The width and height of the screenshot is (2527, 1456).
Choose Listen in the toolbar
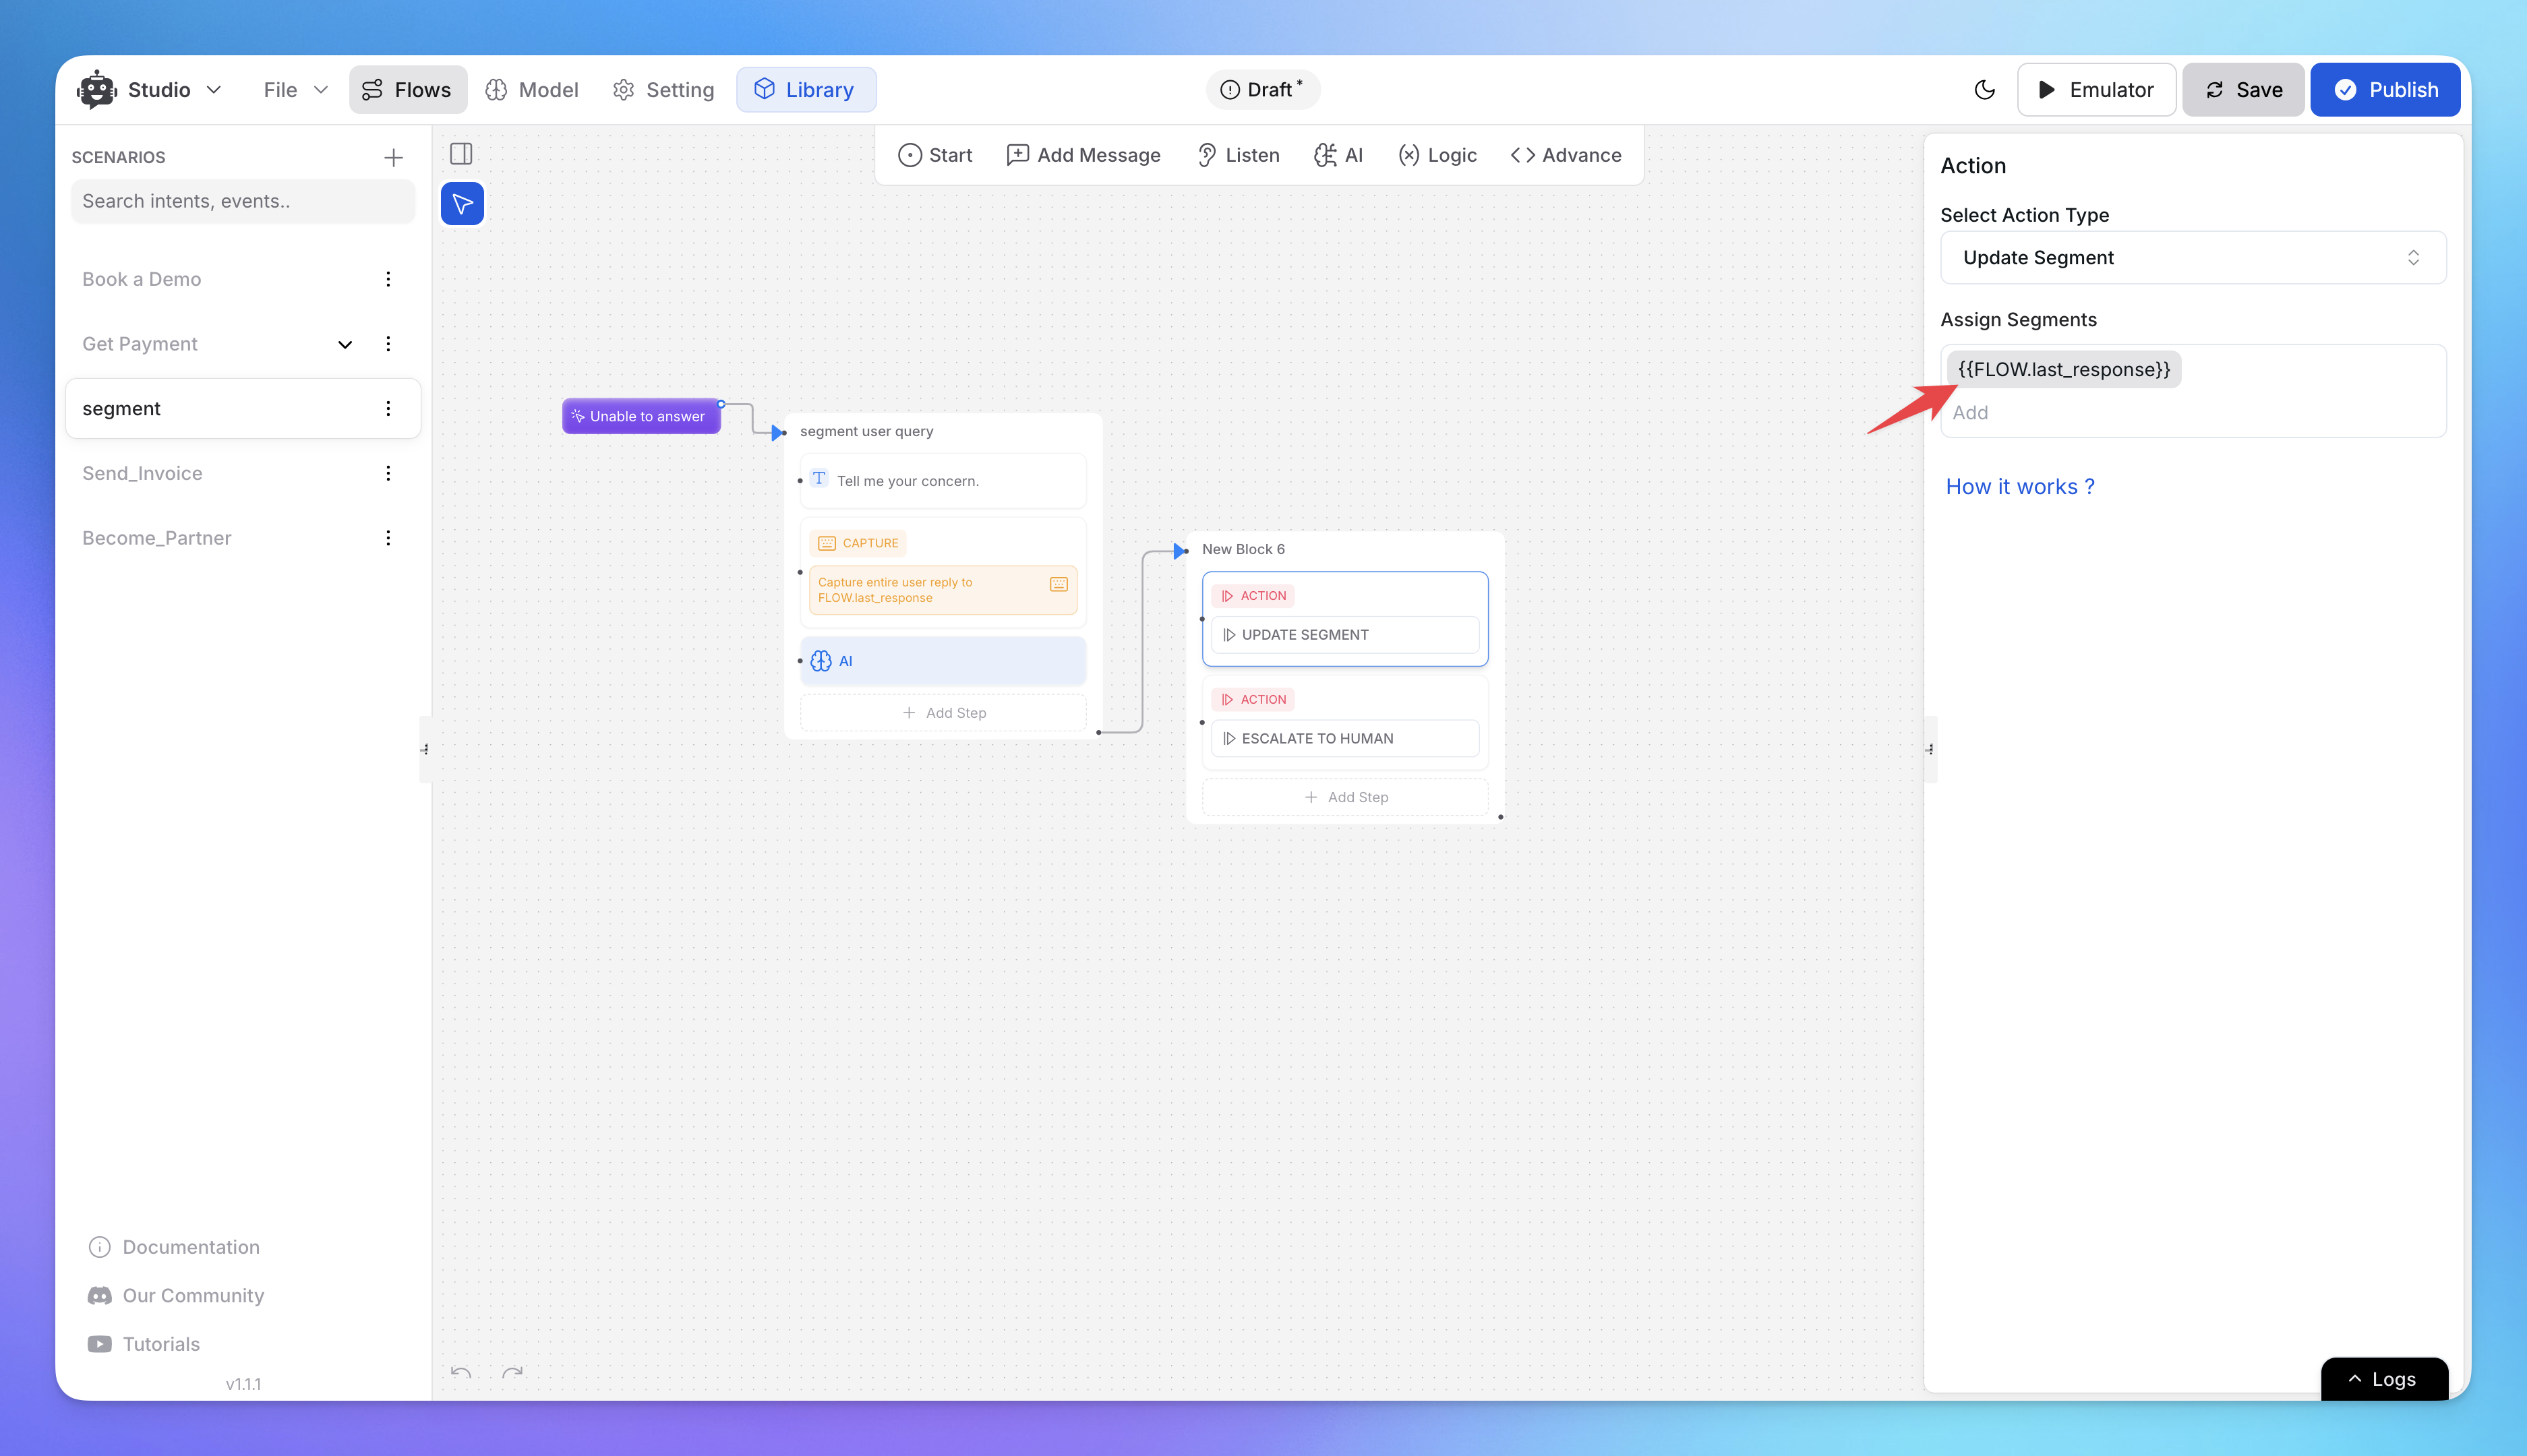[x=1238, y=155]
